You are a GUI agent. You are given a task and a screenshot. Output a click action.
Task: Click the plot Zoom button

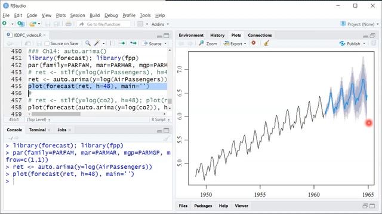coord(208,43)
